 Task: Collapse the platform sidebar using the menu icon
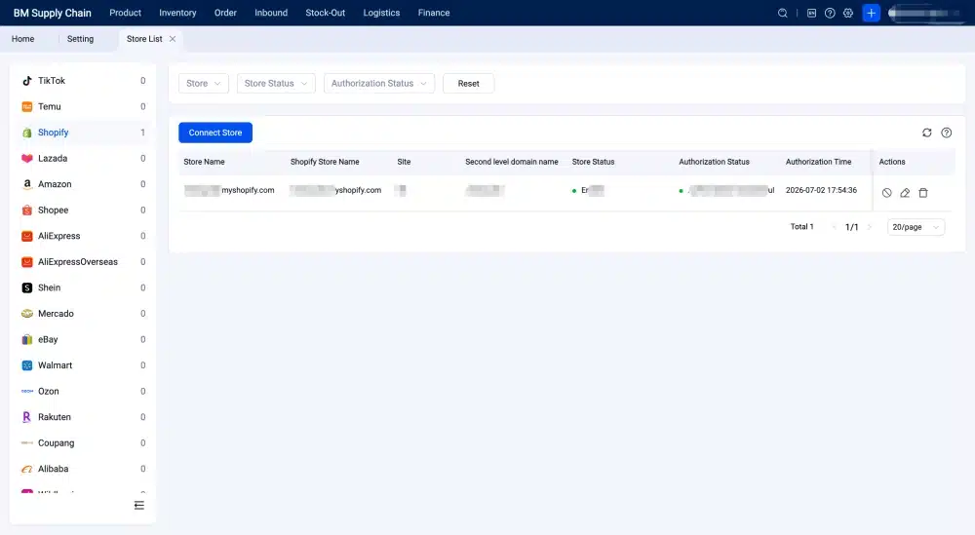coord(139,505)
